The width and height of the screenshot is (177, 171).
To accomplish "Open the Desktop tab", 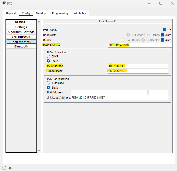I will [41, 13].
